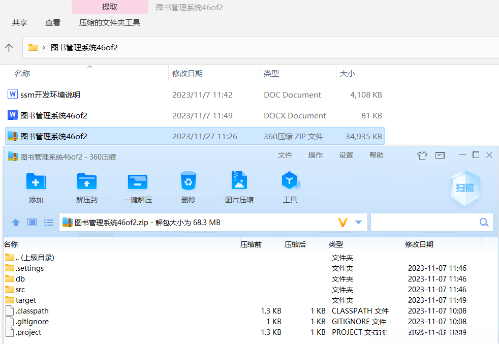Sort archive contents by 修改日期 column in 360压缩

coord(419,244)
